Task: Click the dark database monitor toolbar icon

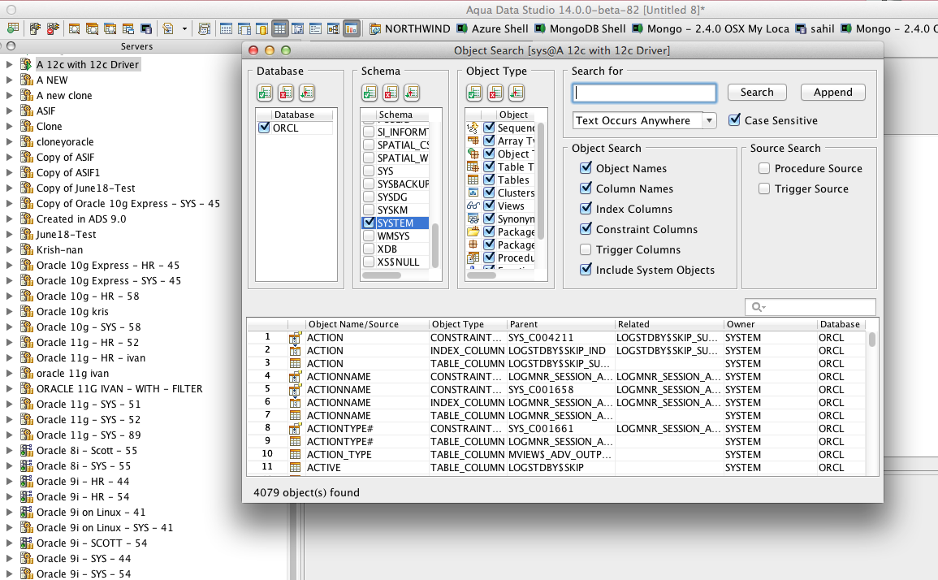Action: point(146,28)
